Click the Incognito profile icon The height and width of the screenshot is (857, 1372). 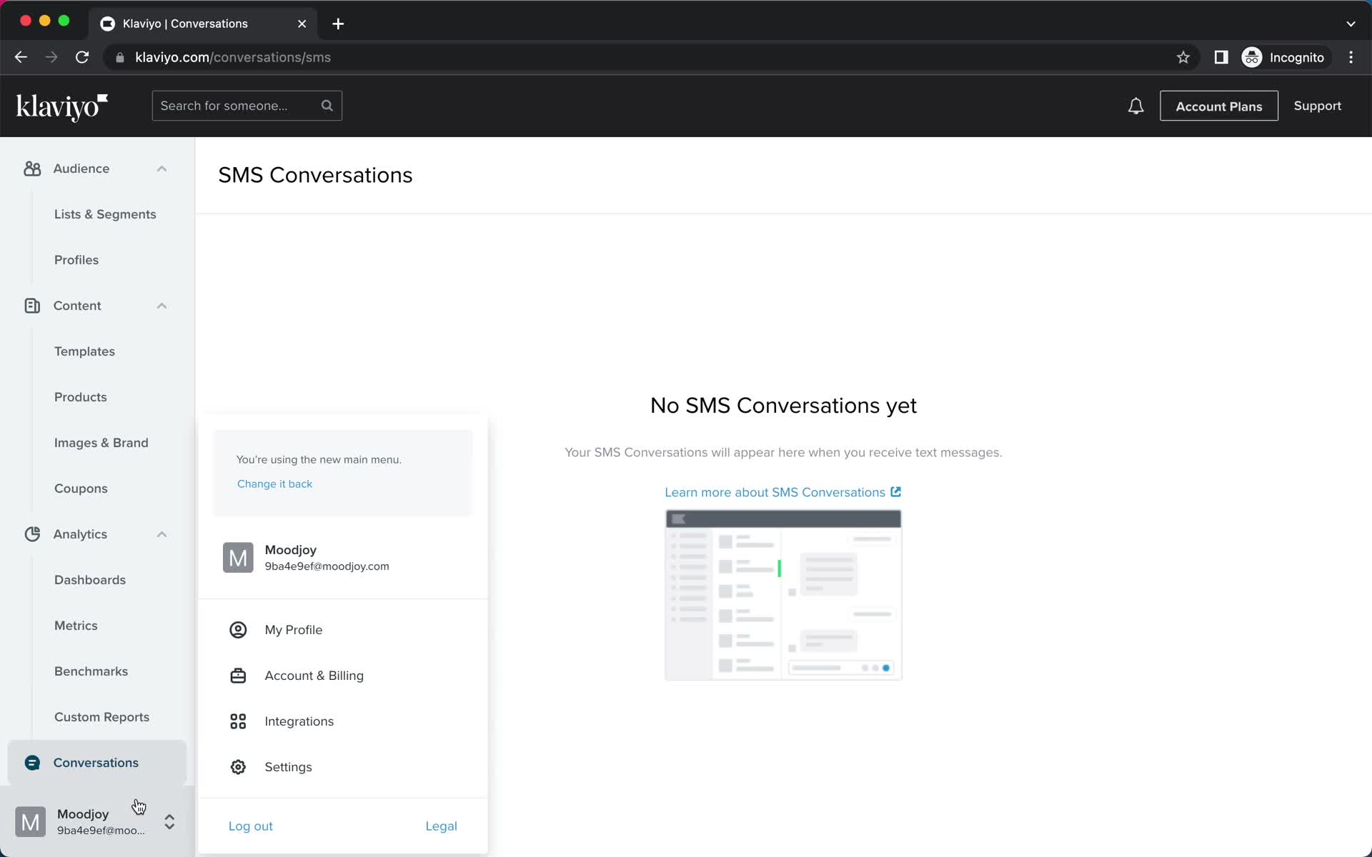1252,57
